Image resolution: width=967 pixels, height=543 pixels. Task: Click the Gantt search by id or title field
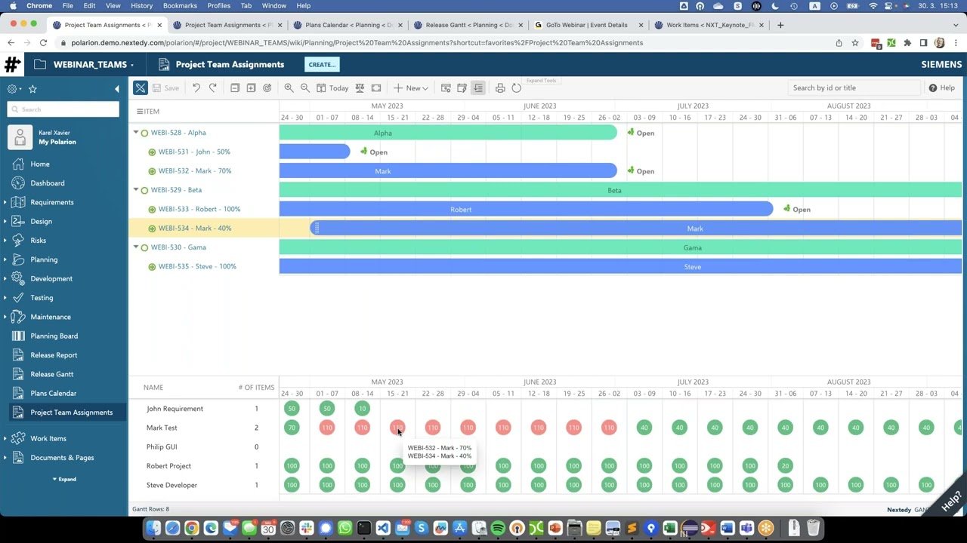pos(854,88)
